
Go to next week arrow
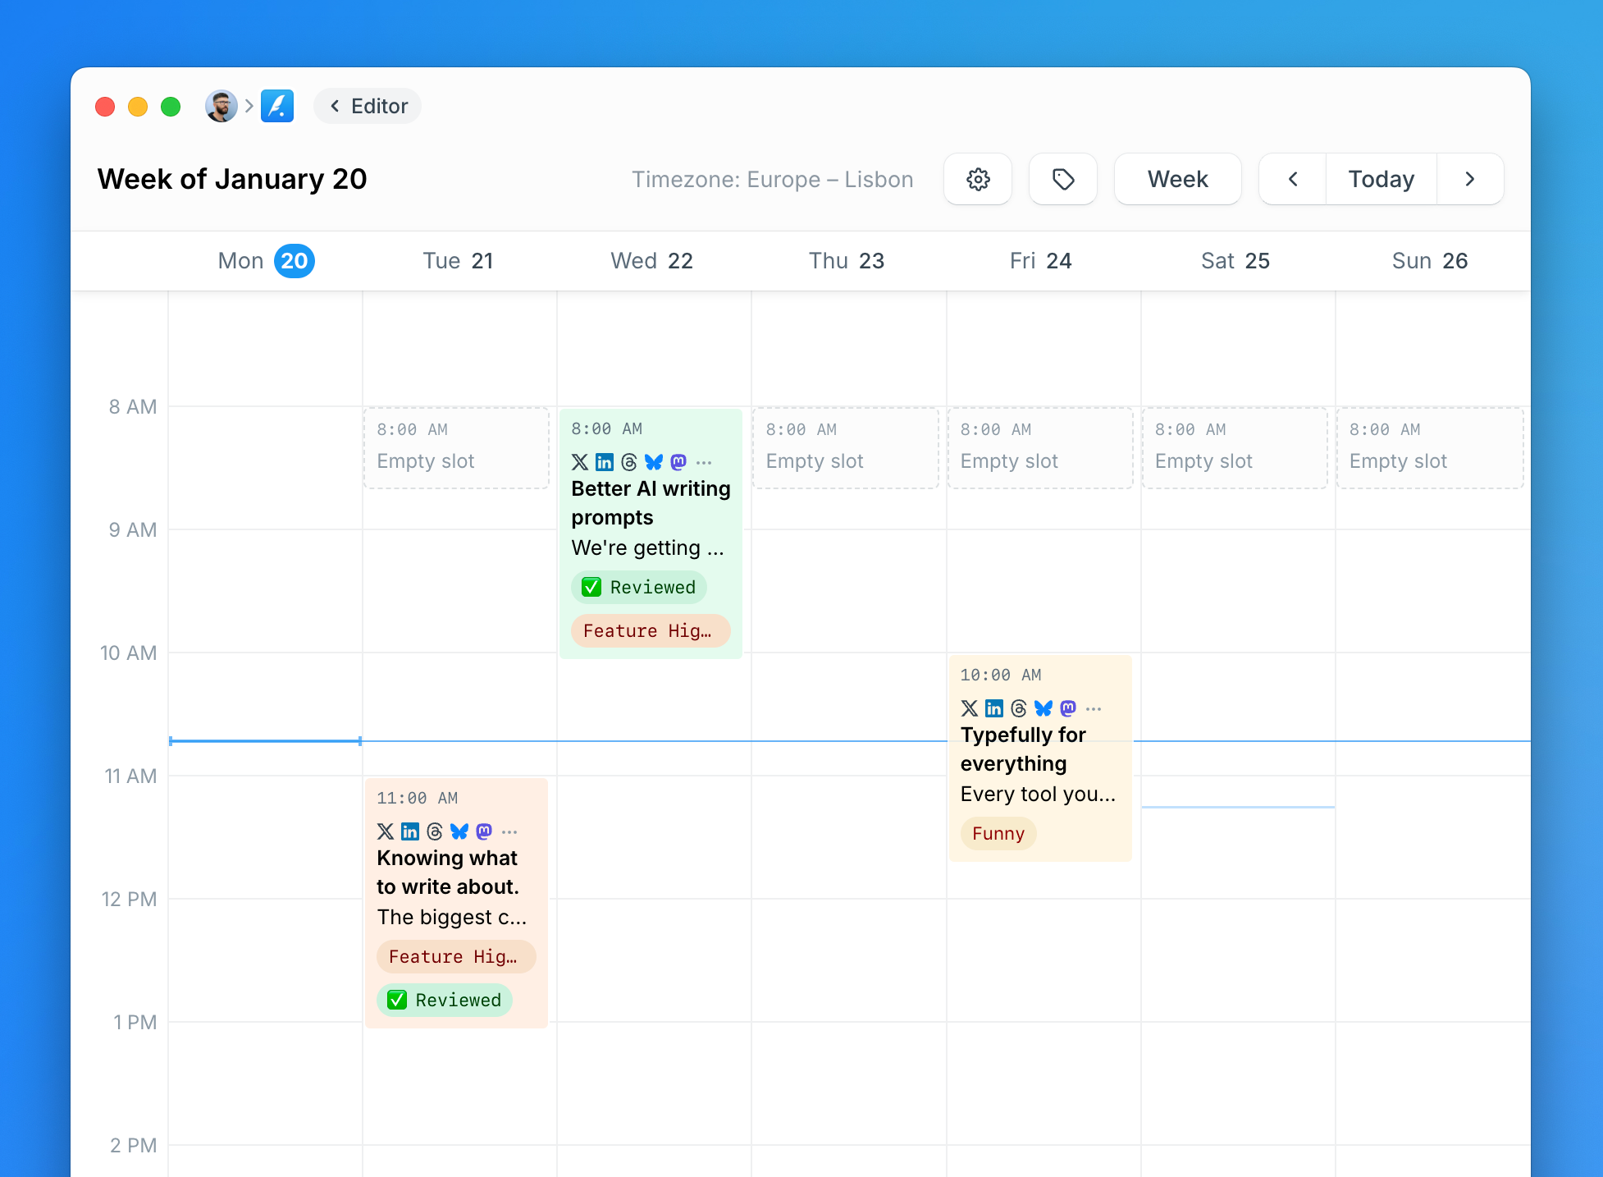click(1469, 179)
